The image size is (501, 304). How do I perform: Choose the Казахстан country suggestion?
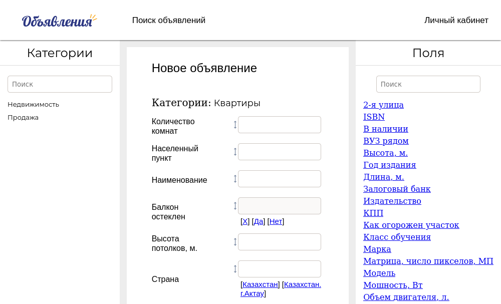coord(260,284)
